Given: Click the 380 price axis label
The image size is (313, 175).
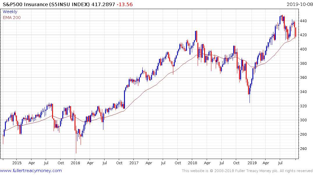Looking at the screenshot, I should coord(303,63).
